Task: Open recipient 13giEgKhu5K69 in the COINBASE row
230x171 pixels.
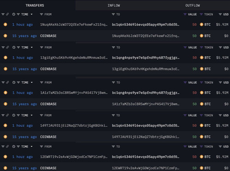Action: click(x=146, y=69)
